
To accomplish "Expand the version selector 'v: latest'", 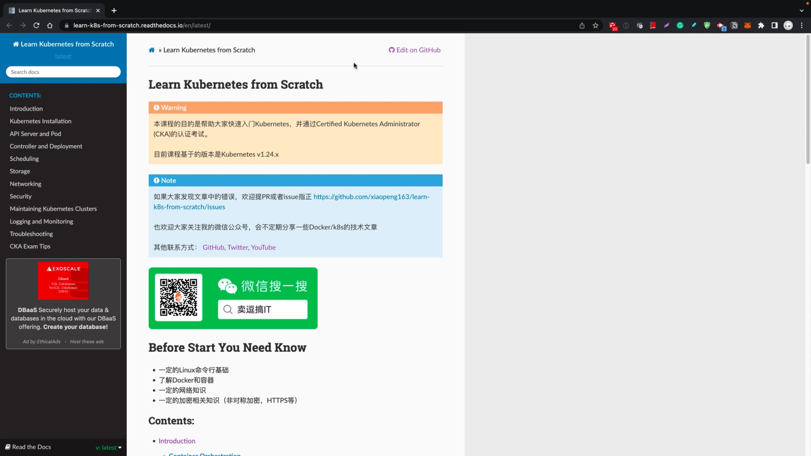I will [x=109, y=448].
